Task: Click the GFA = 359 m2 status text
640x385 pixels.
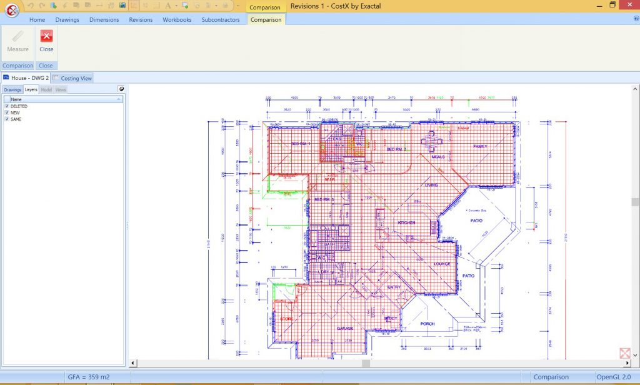Action: [89, 377]
